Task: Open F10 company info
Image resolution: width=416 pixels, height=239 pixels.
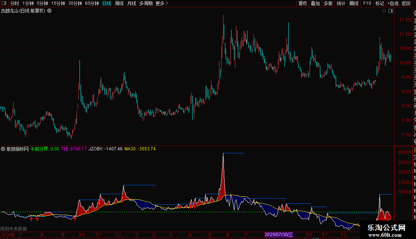Action: [x=367, y=3]
